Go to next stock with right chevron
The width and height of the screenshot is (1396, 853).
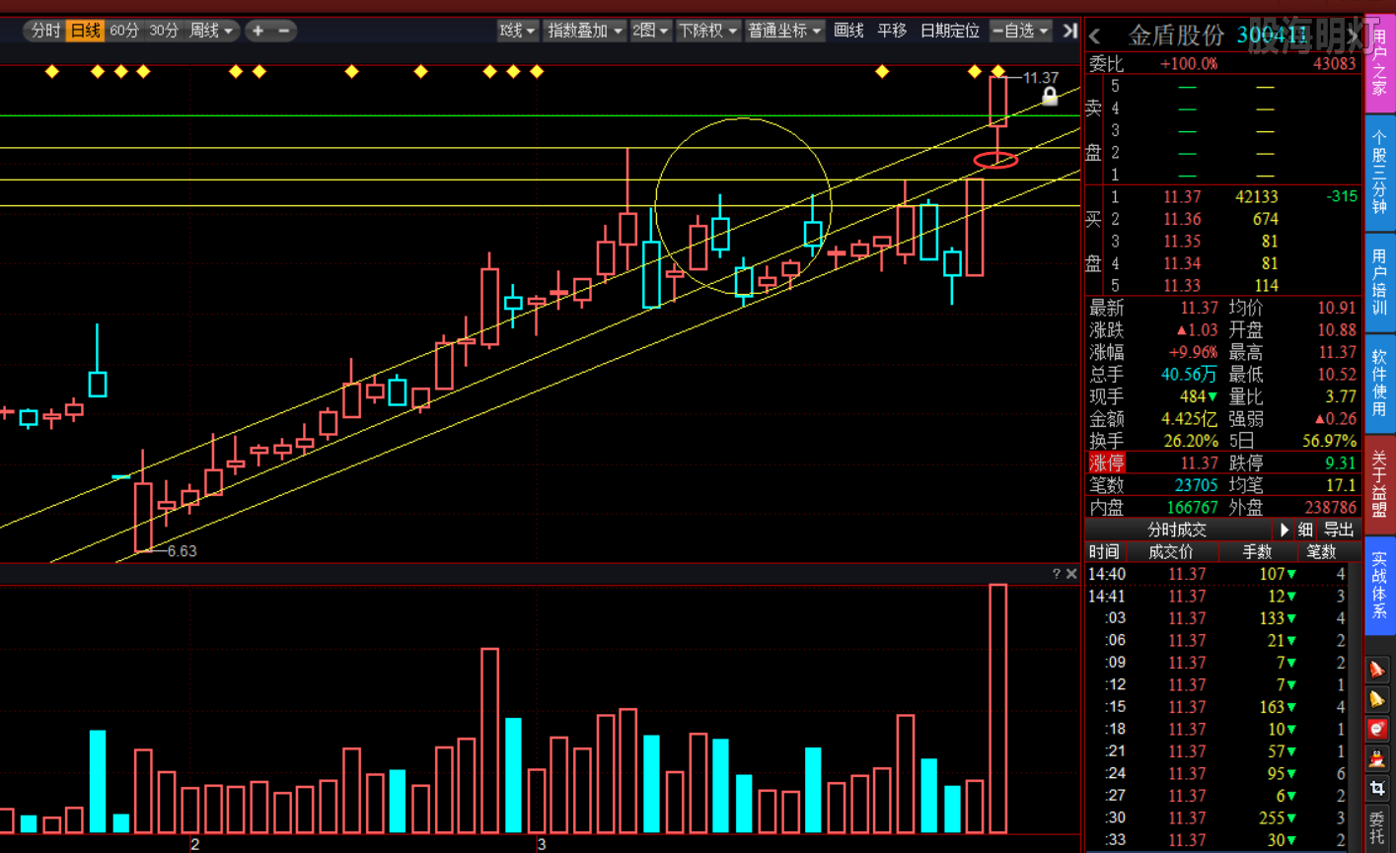coord(1354,36)
